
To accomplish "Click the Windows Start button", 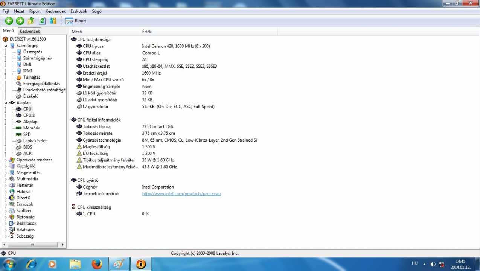I will (x=9, y=264).
